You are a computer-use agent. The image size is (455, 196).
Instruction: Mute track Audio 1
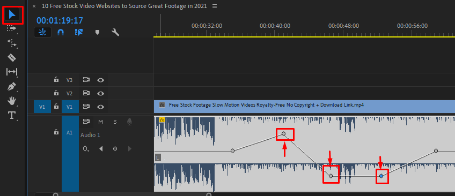coord(100,122)
